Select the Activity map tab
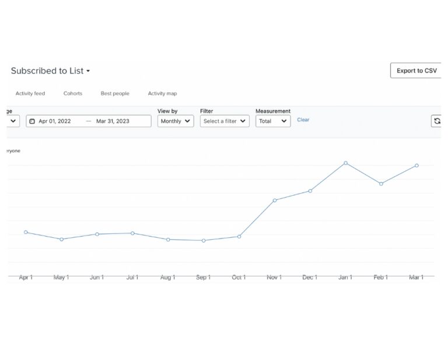448x344 pixels. point(162,93)
